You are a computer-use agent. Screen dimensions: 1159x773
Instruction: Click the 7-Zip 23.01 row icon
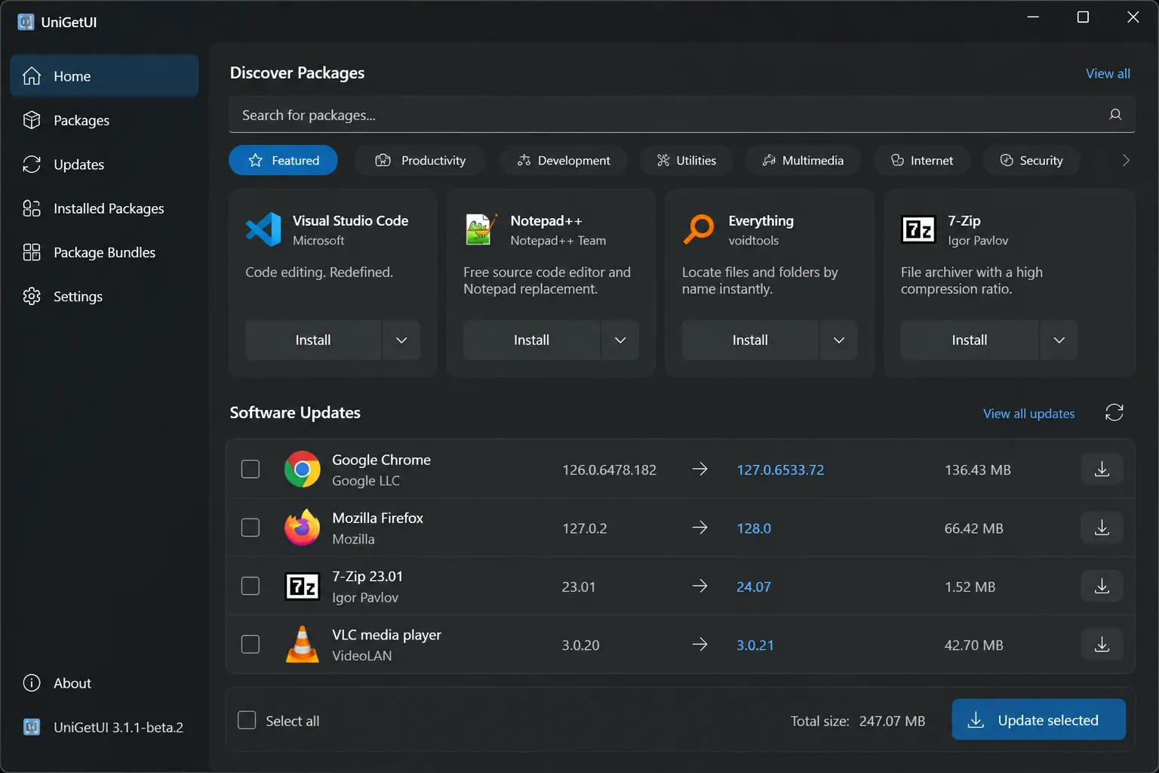pos(302,586)
